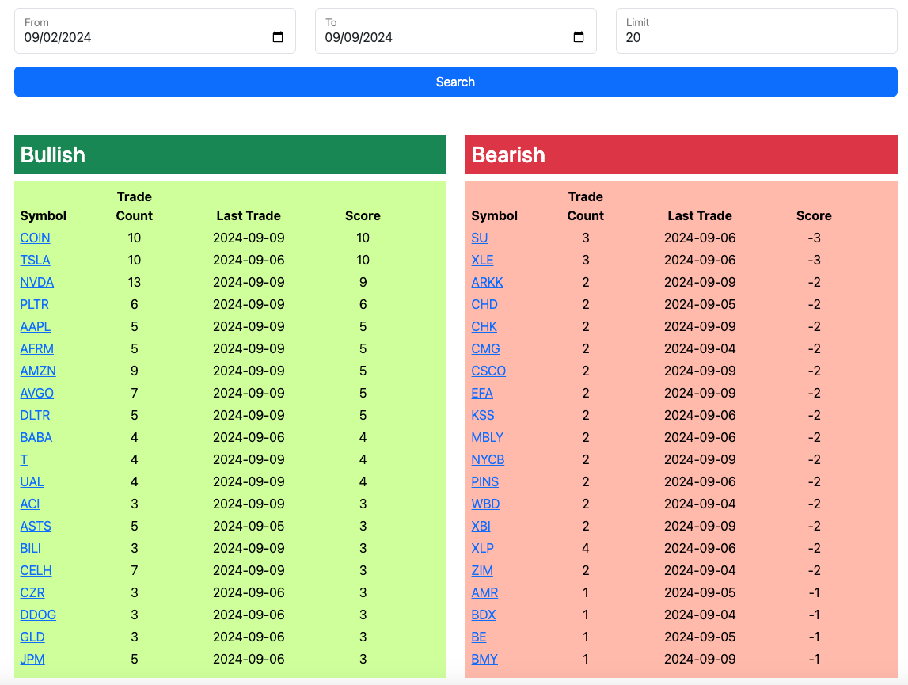This screenshot has width=908, height=685.
Task: Select CHD last trade date 2024-09-05
Action: 700,304
